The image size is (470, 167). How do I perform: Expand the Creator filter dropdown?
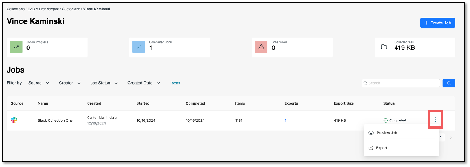coord(70,83)
